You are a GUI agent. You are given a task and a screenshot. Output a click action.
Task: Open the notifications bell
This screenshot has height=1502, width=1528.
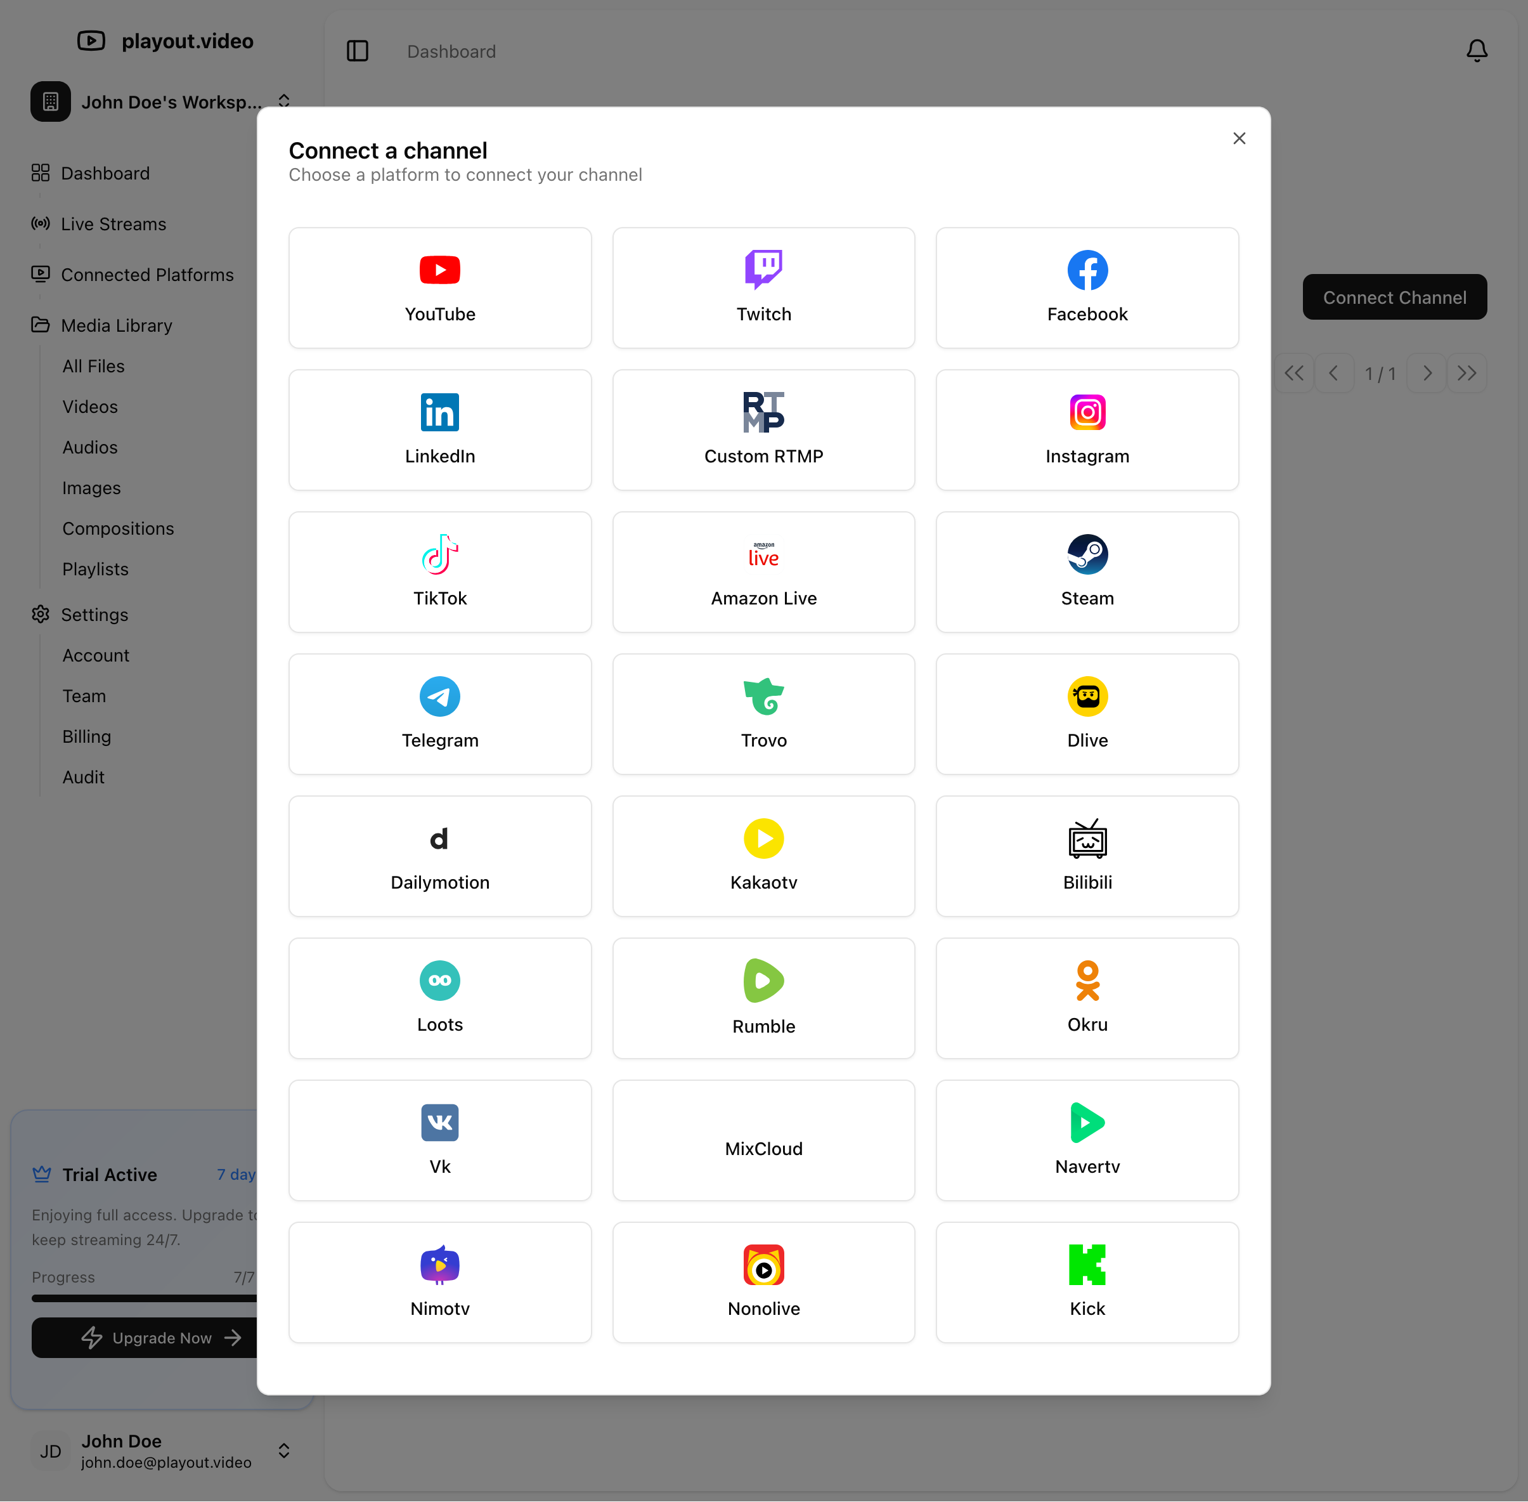click(x=1476, y=51)
